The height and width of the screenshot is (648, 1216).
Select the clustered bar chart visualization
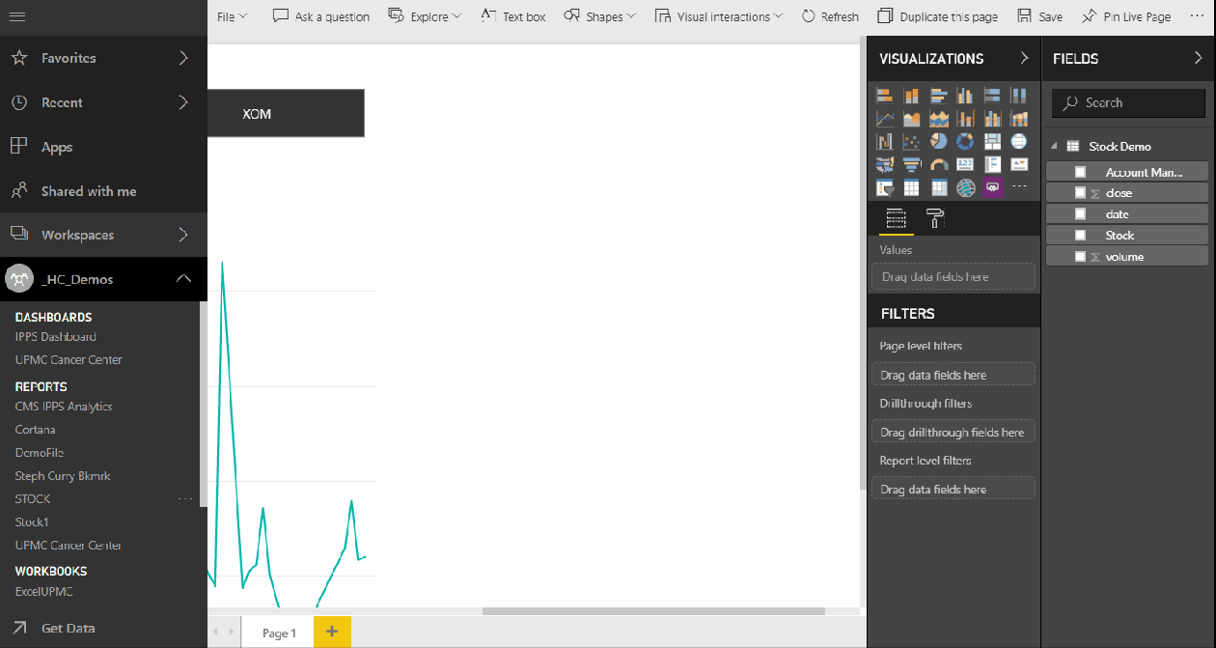(x=938, y=95)
